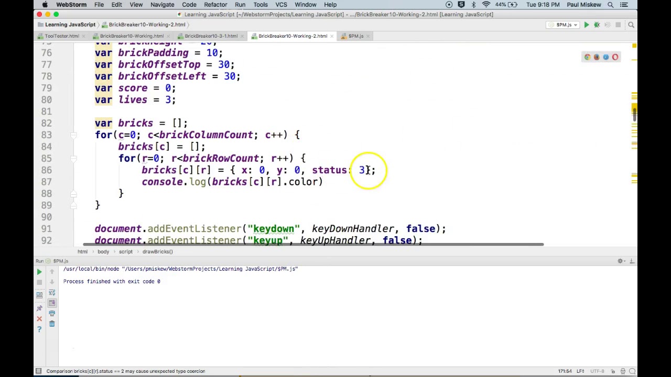Collapse the inner for loop at line 85
Image resolution: width=671 pixels, height=377 pixels.
[x=74, y=159]
